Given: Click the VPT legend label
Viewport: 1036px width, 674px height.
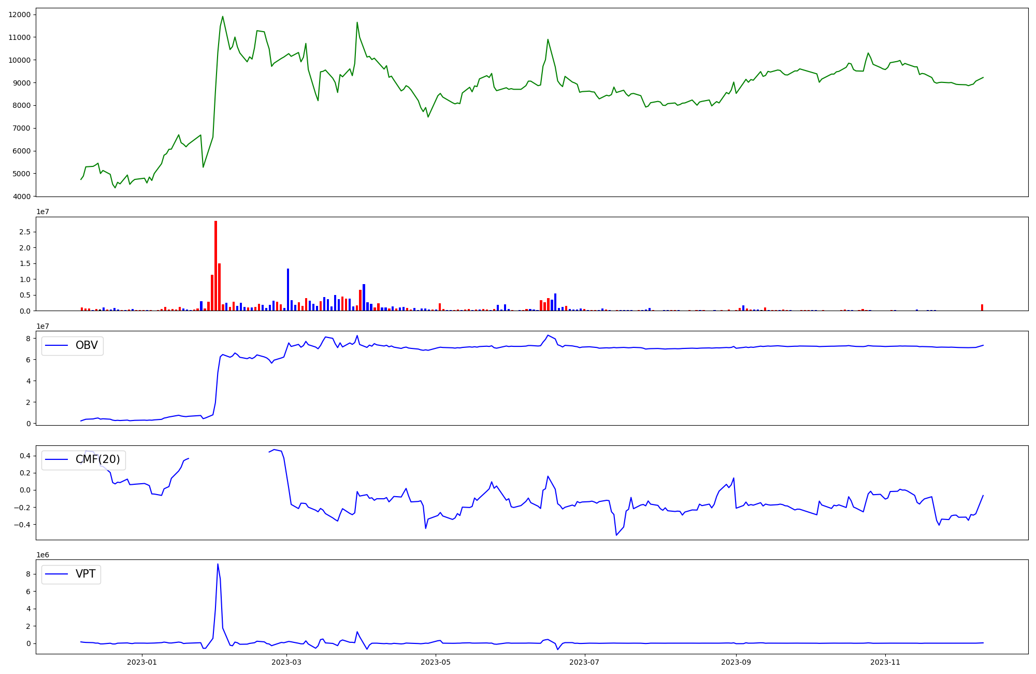Looking at the screenshot, I should click(x=85, y=574).
